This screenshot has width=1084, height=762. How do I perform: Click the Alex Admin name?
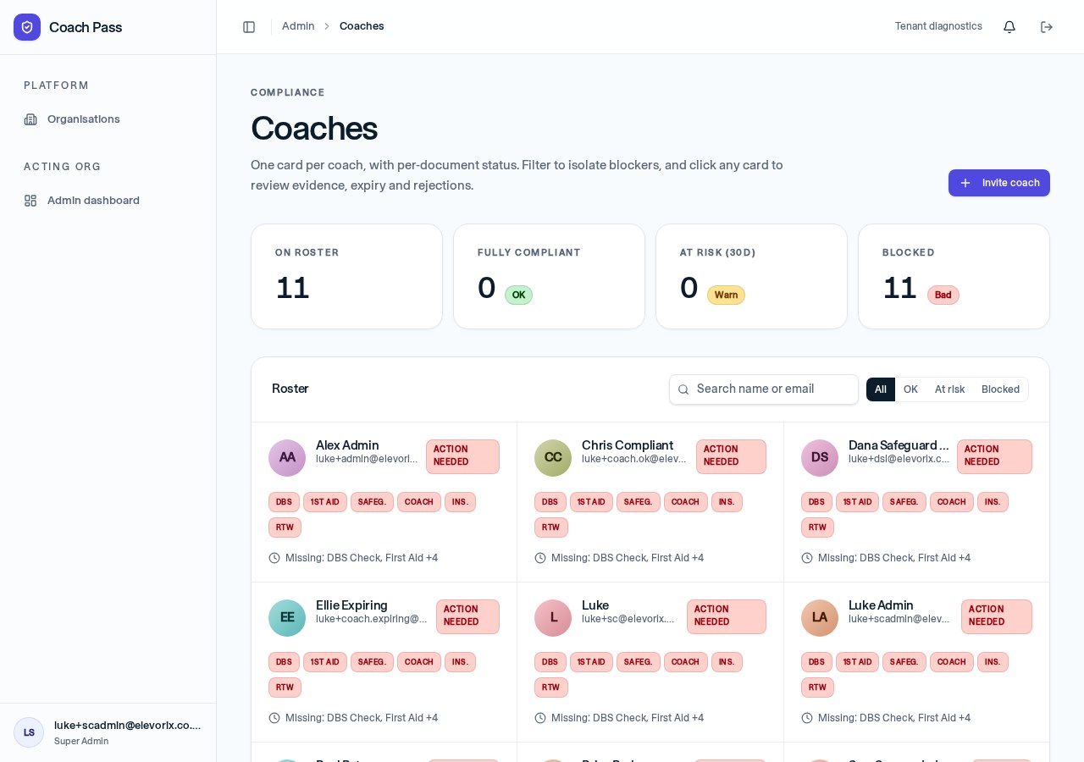[347, 445]
